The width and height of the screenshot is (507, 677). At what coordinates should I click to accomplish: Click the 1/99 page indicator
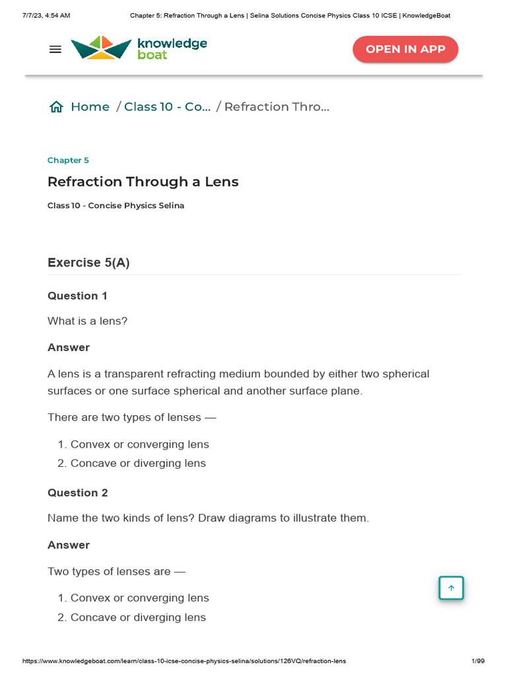[478, 661]
